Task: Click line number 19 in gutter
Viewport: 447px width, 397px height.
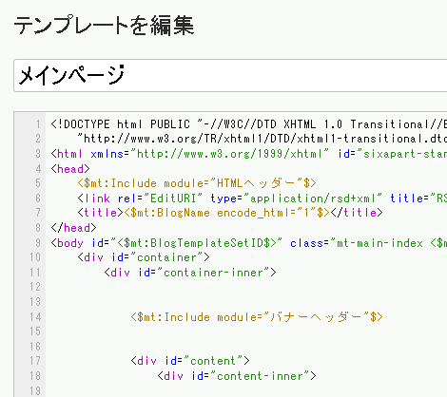Action: 35,391
